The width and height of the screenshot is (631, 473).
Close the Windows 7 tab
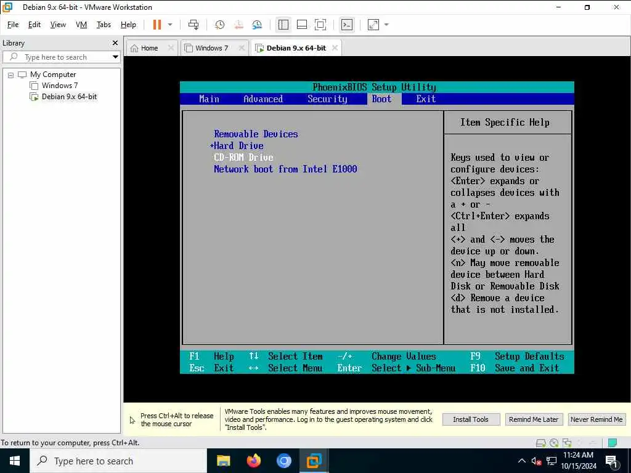pyautogui.click(x=242, y=48)
